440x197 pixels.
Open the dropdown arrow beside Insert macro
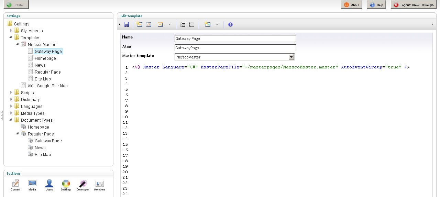point(169,24)
